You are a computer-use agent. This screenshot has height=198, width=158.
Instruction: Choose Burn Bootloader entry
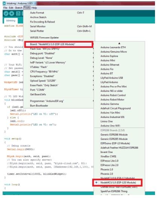coord(59,105)
